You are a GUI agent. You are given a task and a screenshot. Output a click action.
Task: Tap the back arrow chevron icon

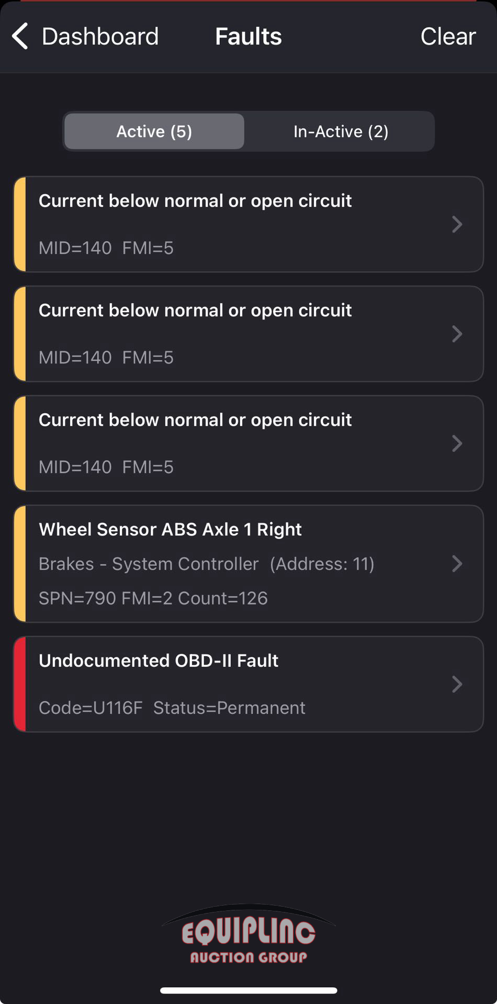pyautogui.click(x=20, y=37)
